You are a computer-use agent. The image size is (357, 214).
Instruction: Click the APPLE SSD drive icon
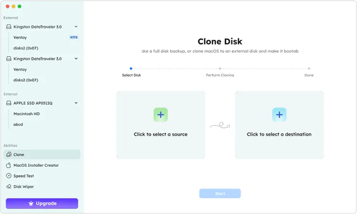coord(9,103)
